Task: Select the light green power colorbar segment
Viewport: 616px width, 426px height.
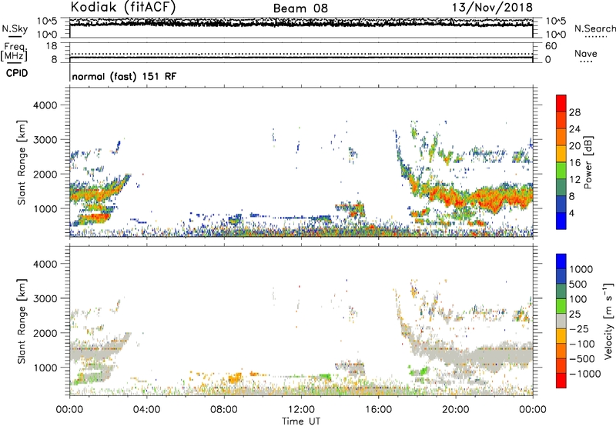Action: [561, 170]
